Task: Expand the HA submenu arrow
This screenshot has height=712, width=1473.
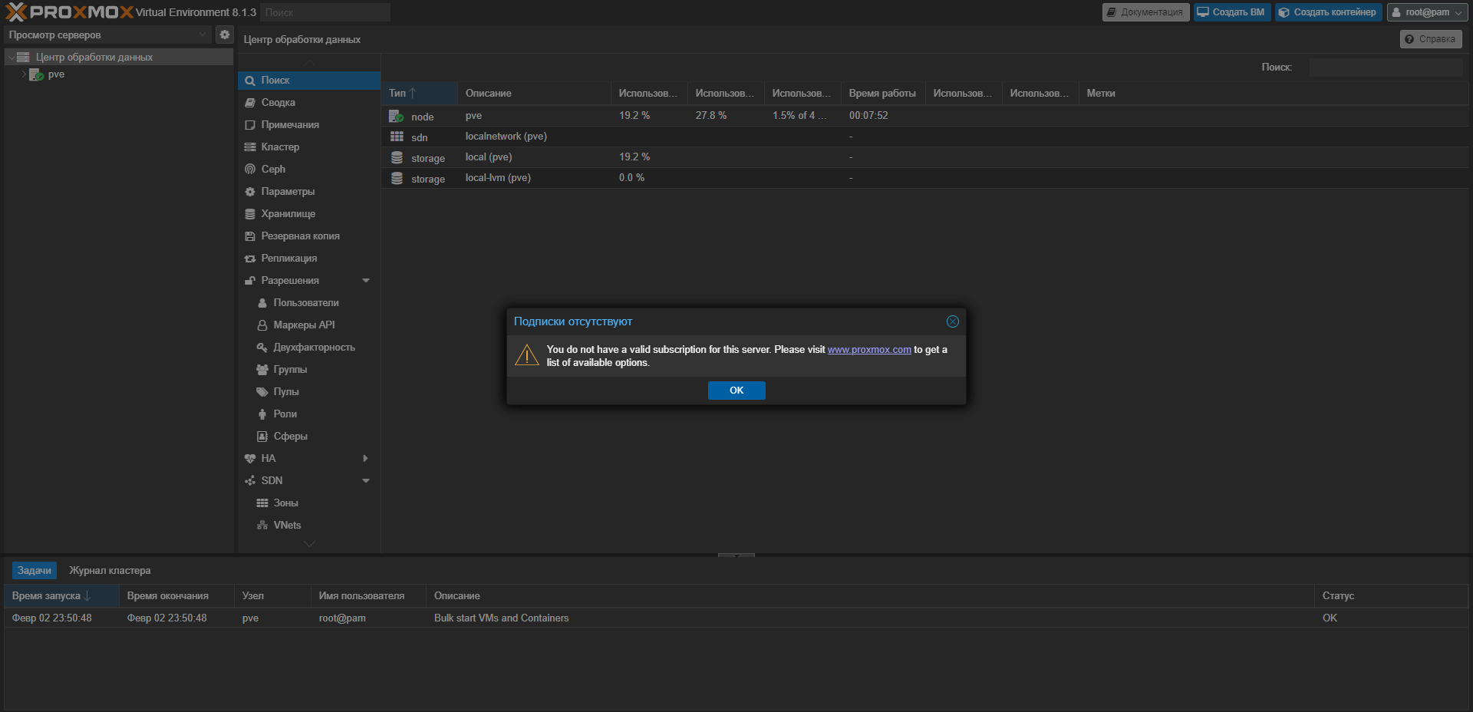Action: tap(366, 459)
